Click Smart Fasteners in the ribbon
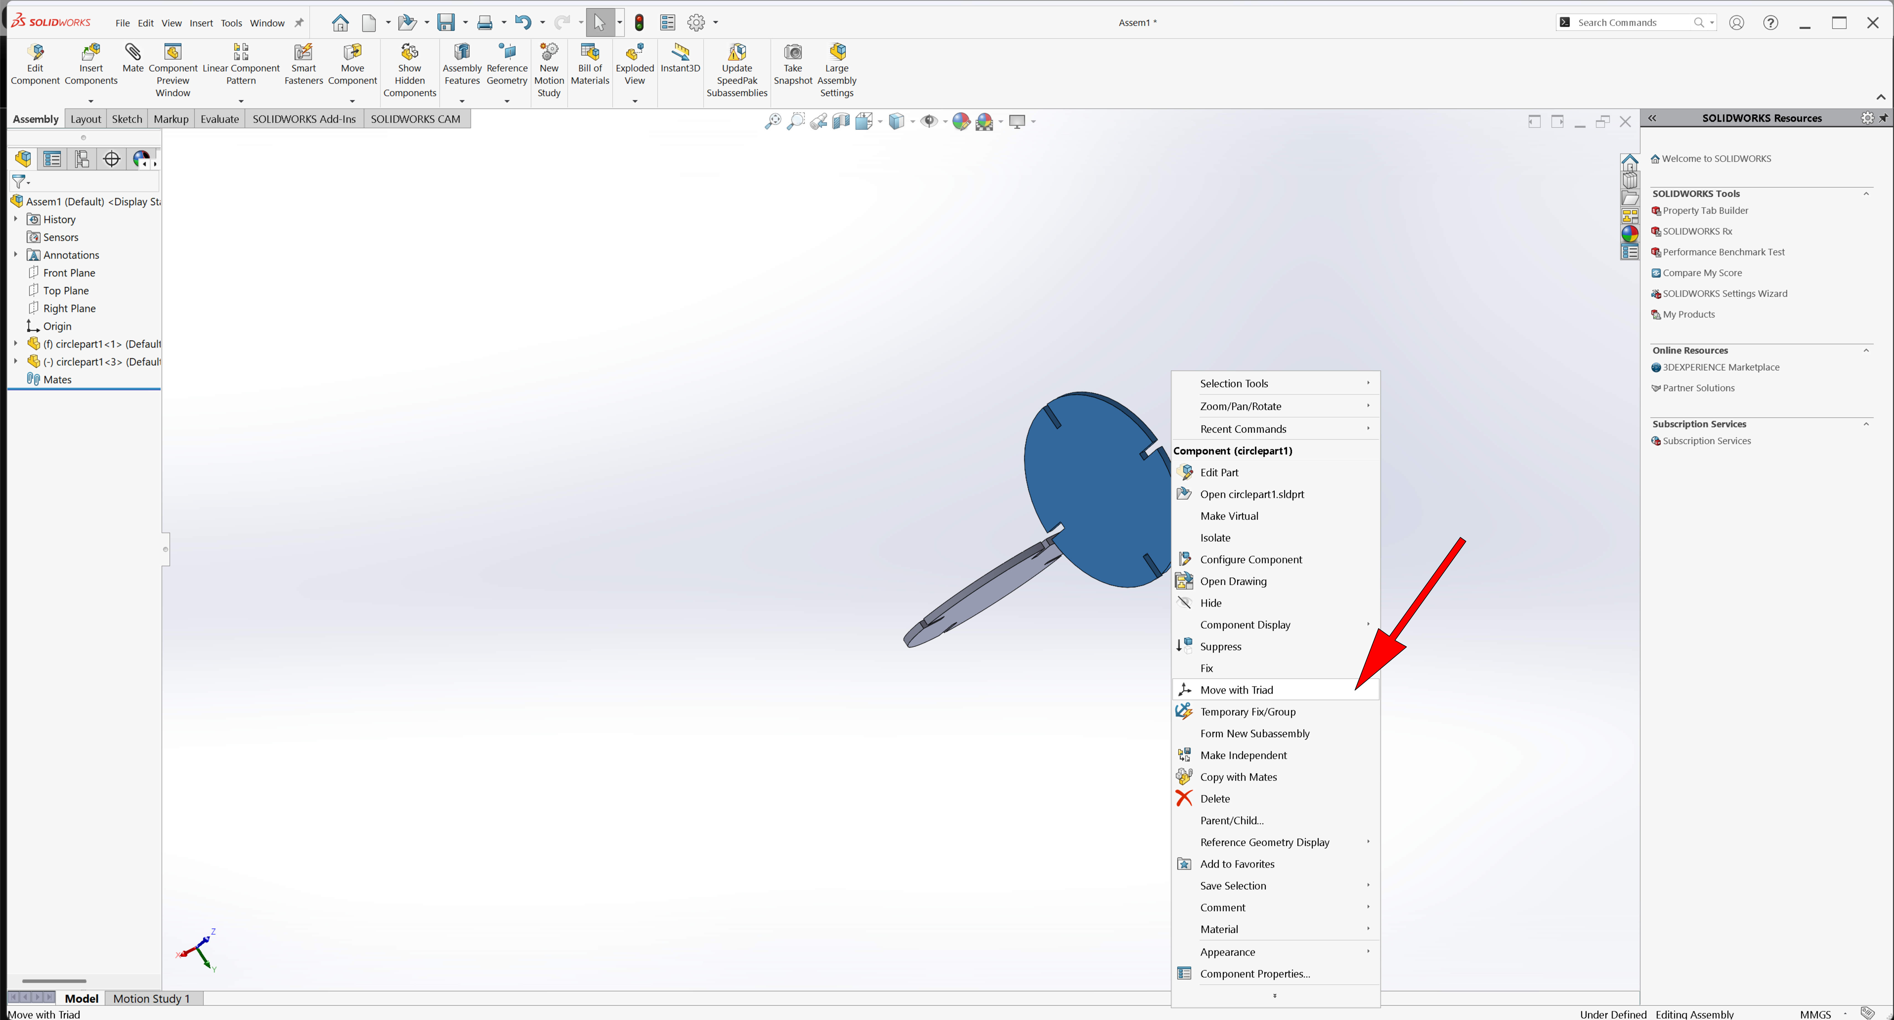This screenshot has width=1894, height=1020. pyautogui.click(x=303, y=53)
